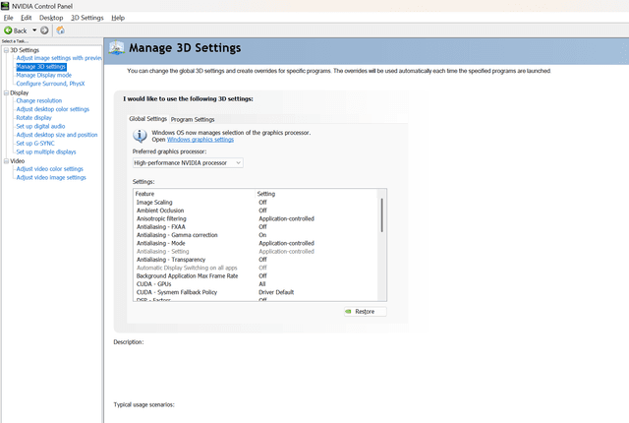The image size is (629, 423).
Task: Open Adjust desktop color settings
Action: coord(52,109)
